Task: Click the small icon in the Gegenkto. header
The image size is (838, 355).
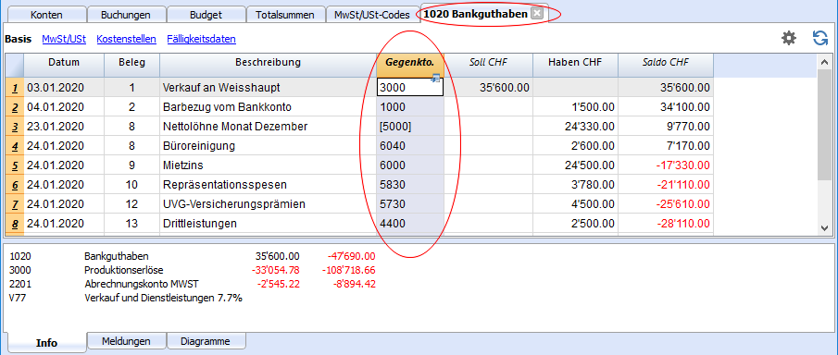Action: [x=435, y=78]
